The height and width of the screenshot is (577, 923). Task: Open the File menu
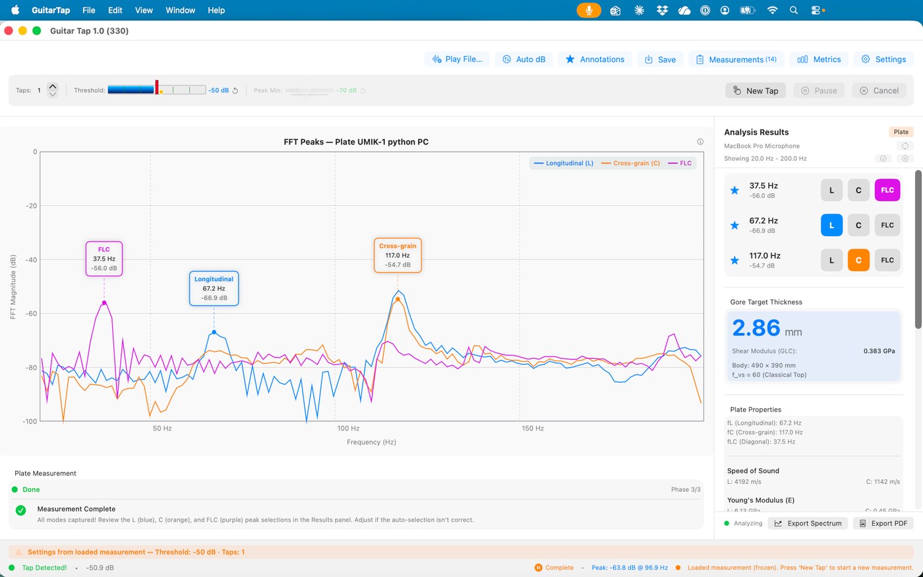(89, 10)
